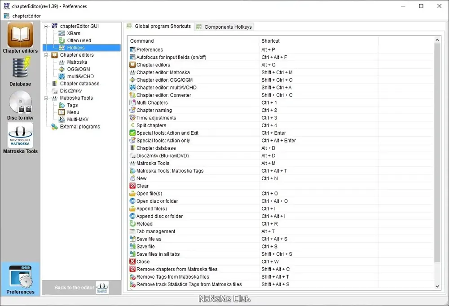Image resolution: width=449 pixels, height=306 pixels.
Task: Click the Remove chapters from Matroska files icon
Action: click(132, 269)
